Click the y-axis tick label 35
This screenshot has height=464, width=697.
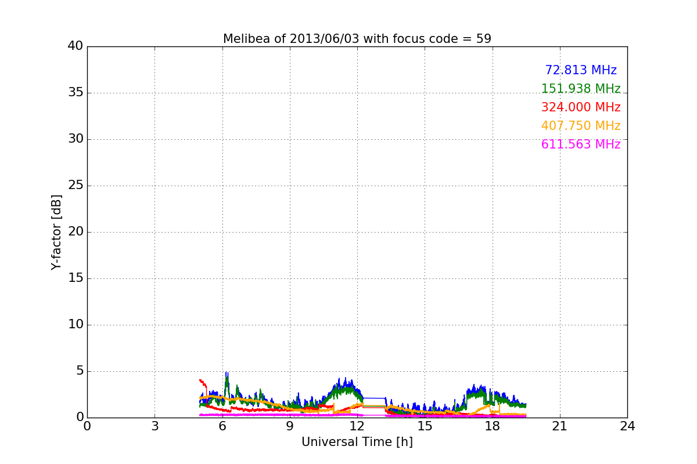(76, 93)
